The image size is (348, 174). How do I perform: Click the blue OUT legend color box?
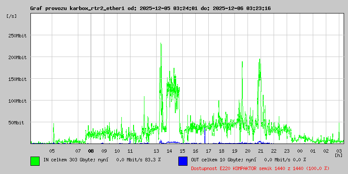coord(183,161)
